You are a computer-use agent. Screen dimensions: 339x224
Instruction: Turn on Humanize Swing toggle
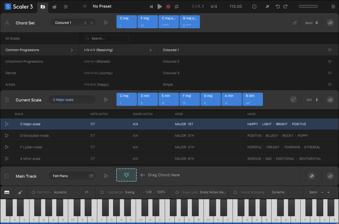[102, 192]
